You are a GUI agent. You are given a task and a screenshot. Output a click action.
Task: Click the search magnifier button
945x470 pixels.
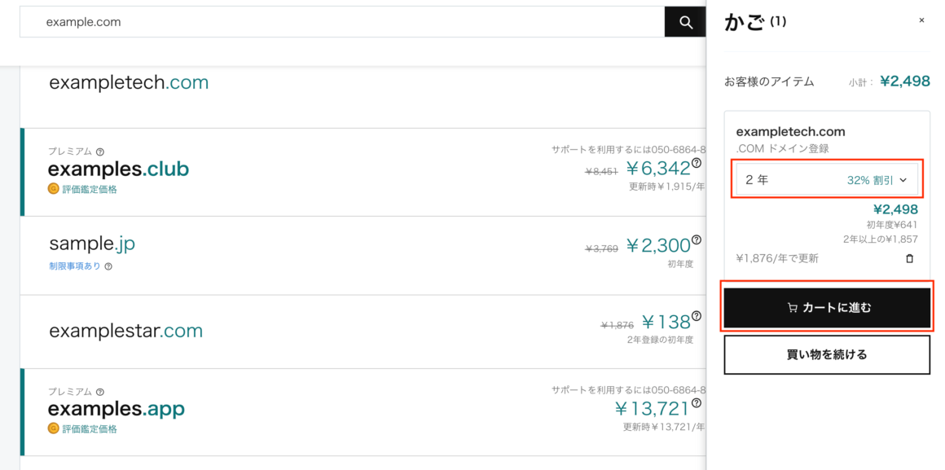point(685,22)
